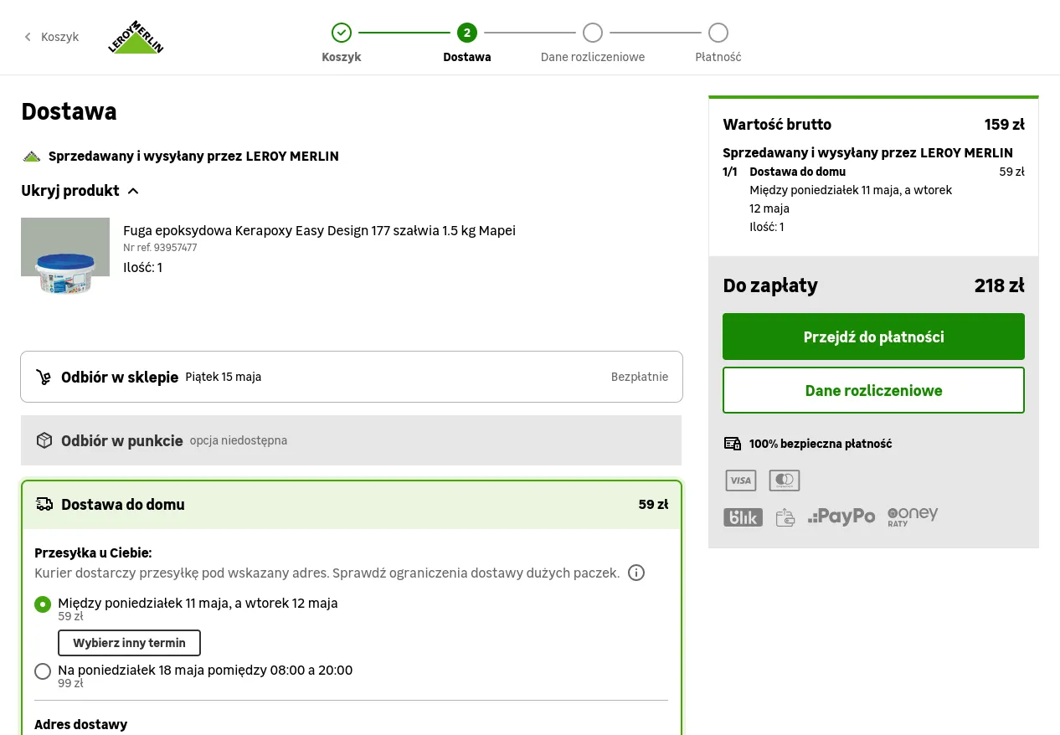Click the Visa card icon
Viewport: 1060px width, 735px height.
pos(740,481)
